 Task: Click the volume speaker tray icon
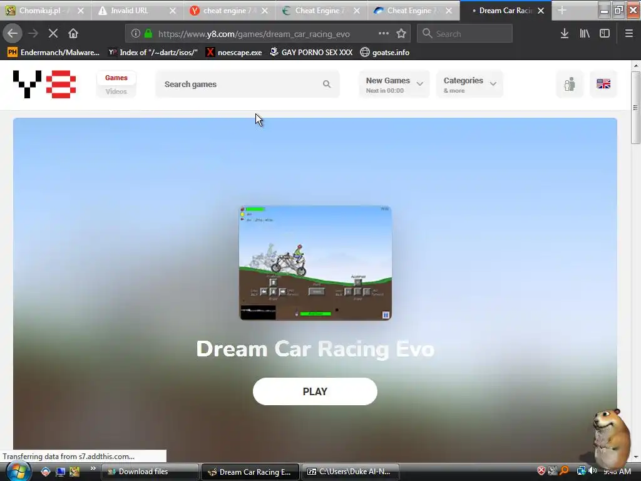pos(593,471)
